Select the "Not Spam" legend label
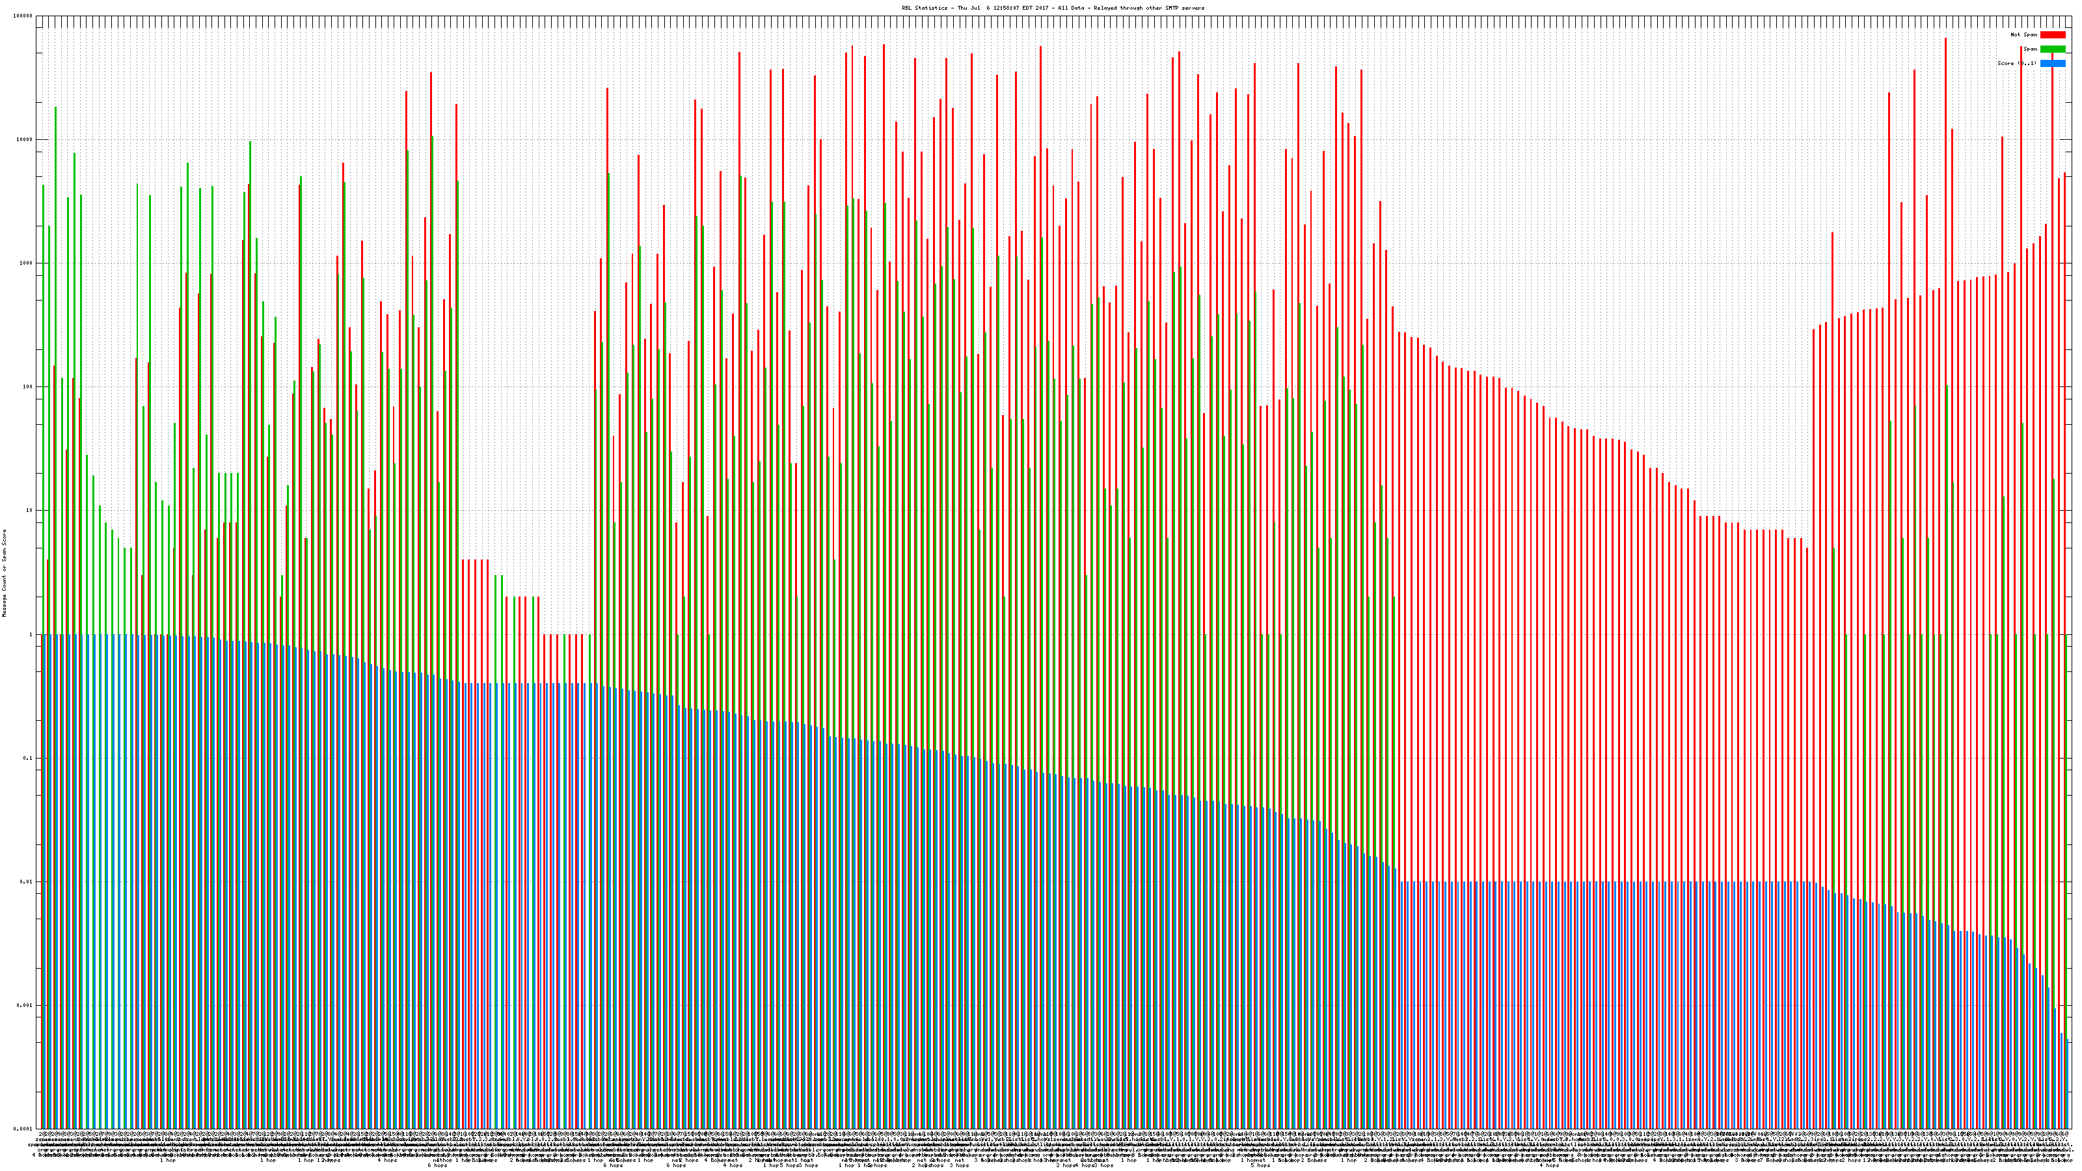The width and height of the screenshot is (2082, 1171). point(2024,34)
